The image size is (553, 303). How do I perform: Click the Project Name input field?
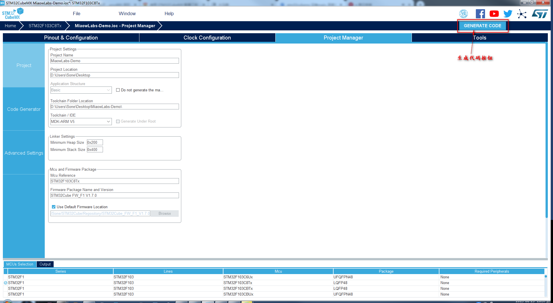(x=115, y=61)
